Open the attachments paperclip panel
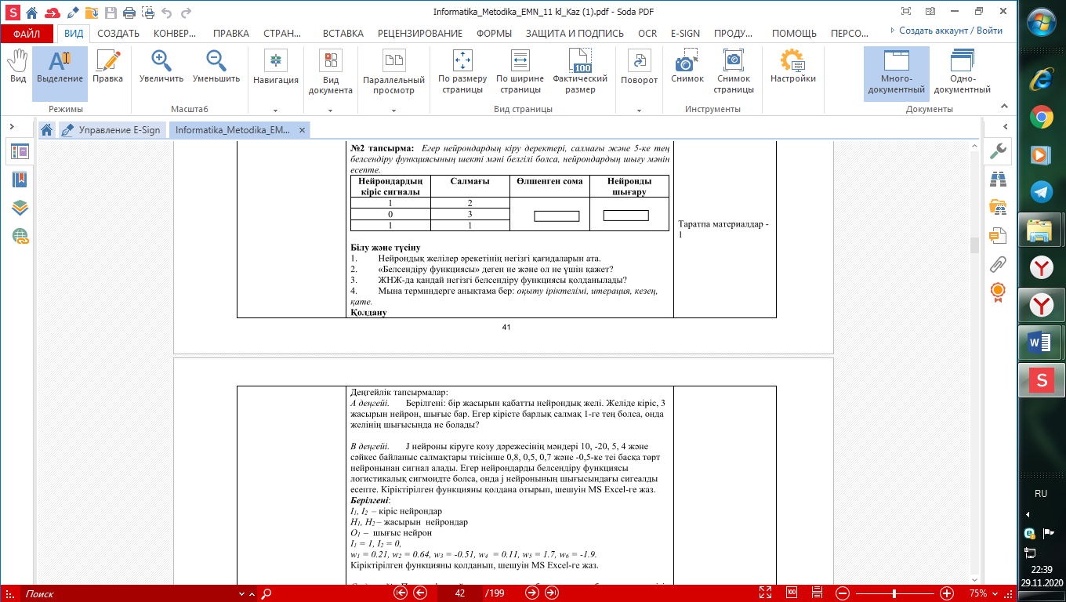Screen dimensions: 1066x602 point(998,263)
